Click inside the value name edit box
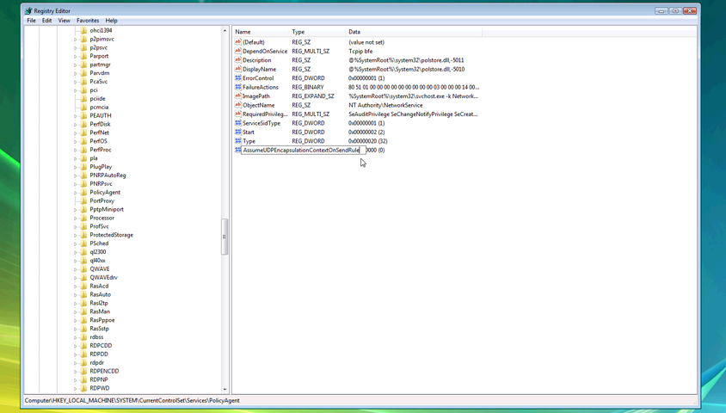Viewport: 726px width, 413px height. click(301, 150)
